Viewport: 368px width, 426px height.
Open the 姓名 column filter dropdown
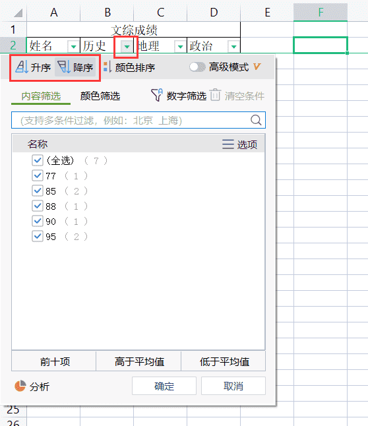point(73,47)
